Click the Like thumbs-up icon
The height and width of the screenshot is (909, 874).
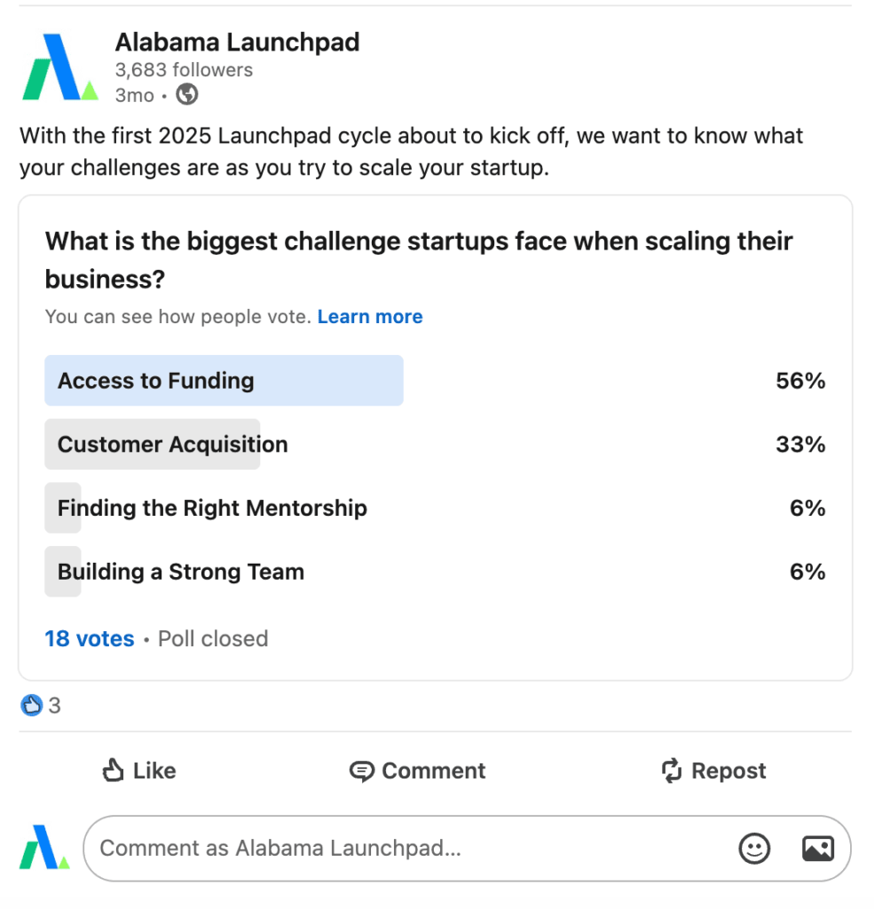[113, 771]
